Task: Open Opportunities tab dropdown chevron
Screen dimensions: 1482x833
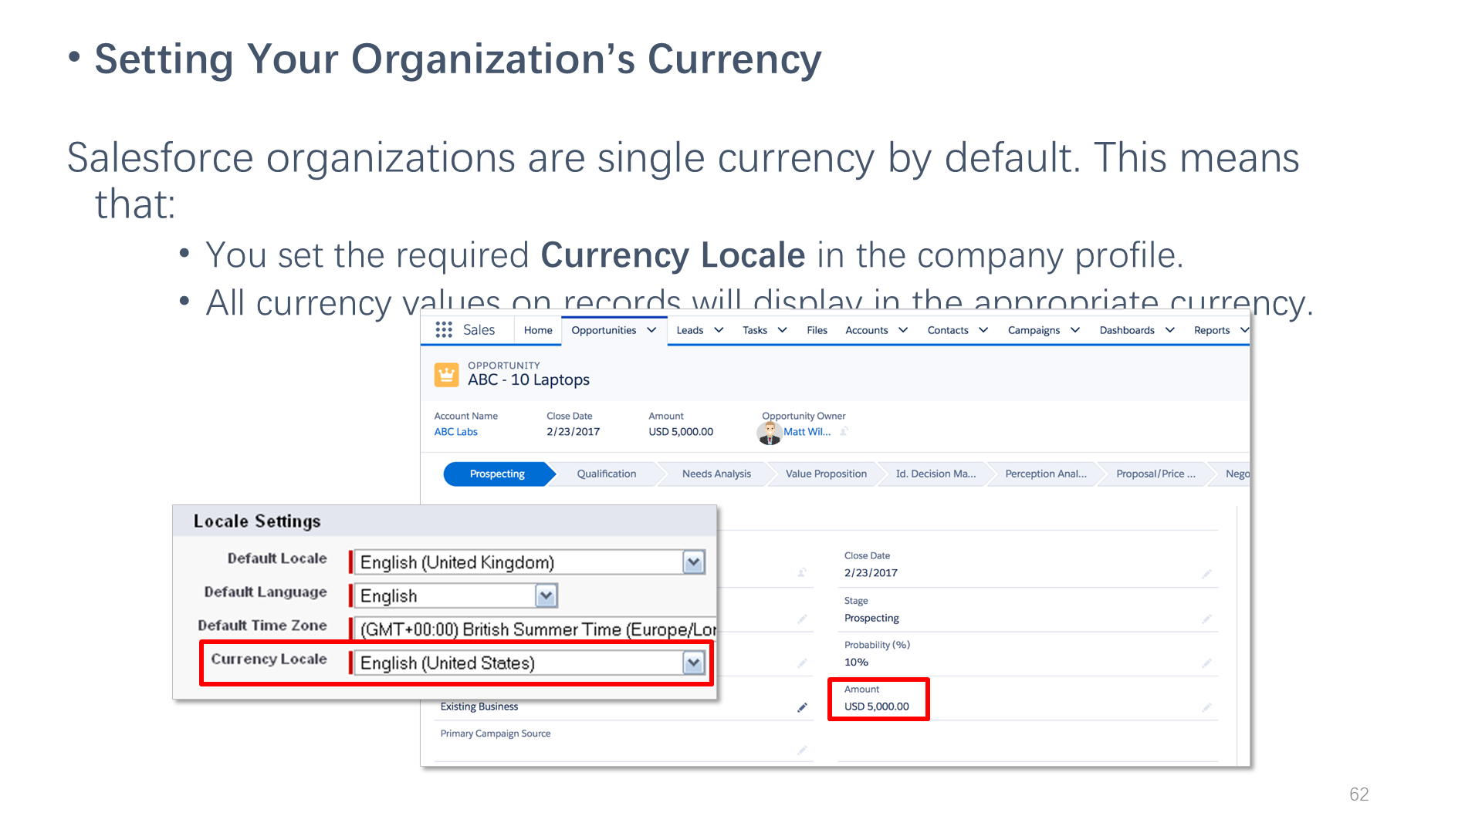Action: pos(651,330)
